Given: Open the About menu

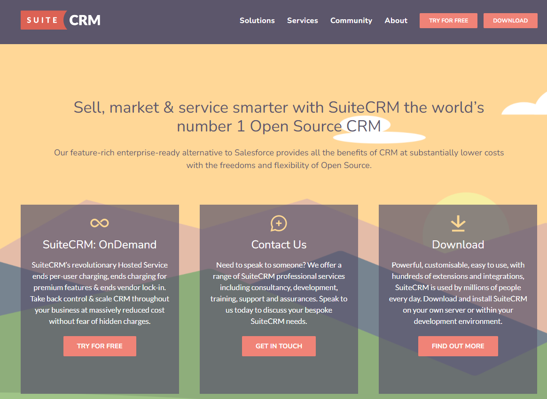Looking at the screenshot, I should click(x=396, y=21).
